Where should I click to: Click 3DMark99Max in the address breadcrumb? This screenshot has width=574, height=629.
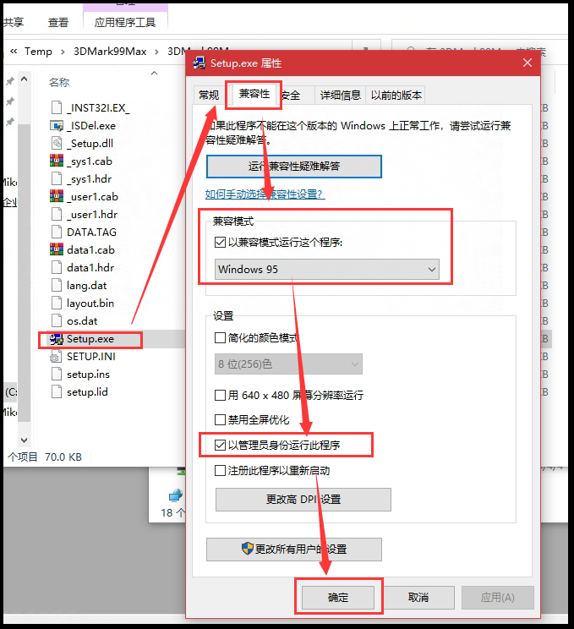[109, 52]
